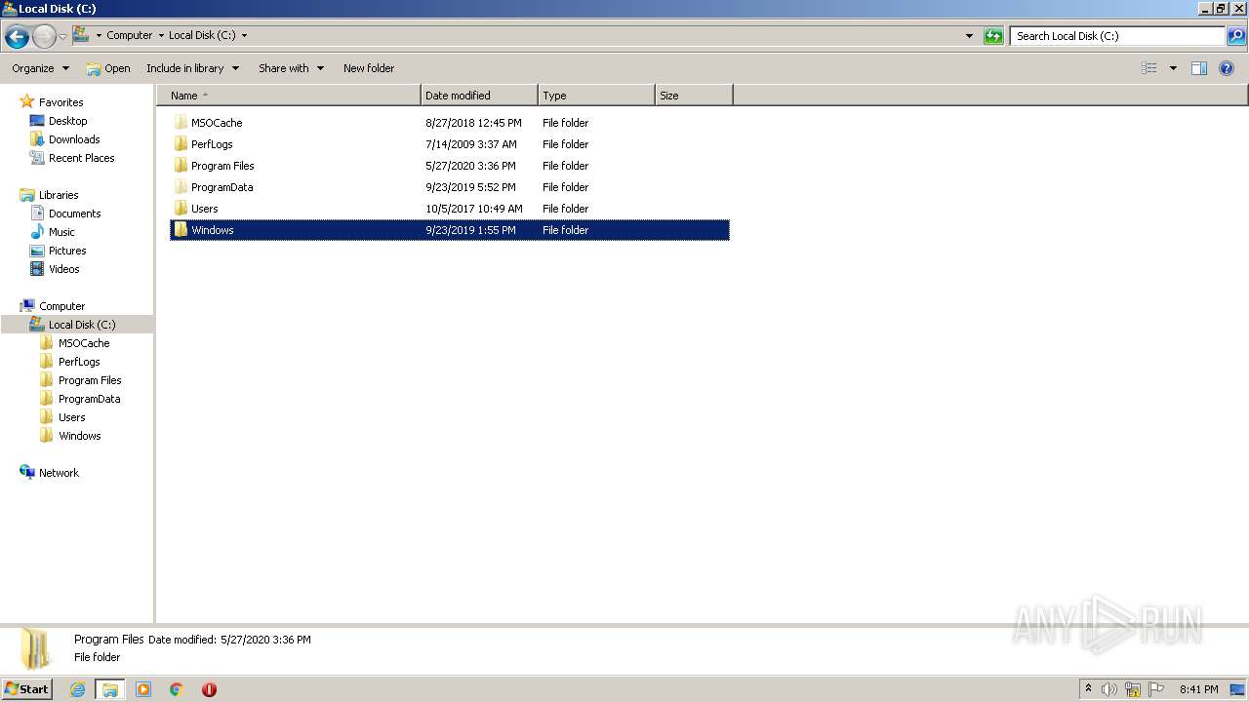1249x702 pixels.
Task: Select the Windows folder icon in list
Action: (181, 230)
